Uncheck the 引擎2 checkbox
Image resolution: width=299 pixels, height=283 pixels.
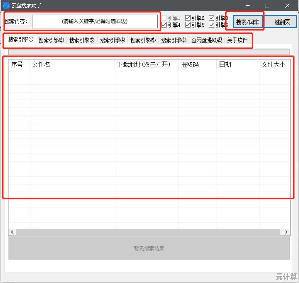(188, 17)
